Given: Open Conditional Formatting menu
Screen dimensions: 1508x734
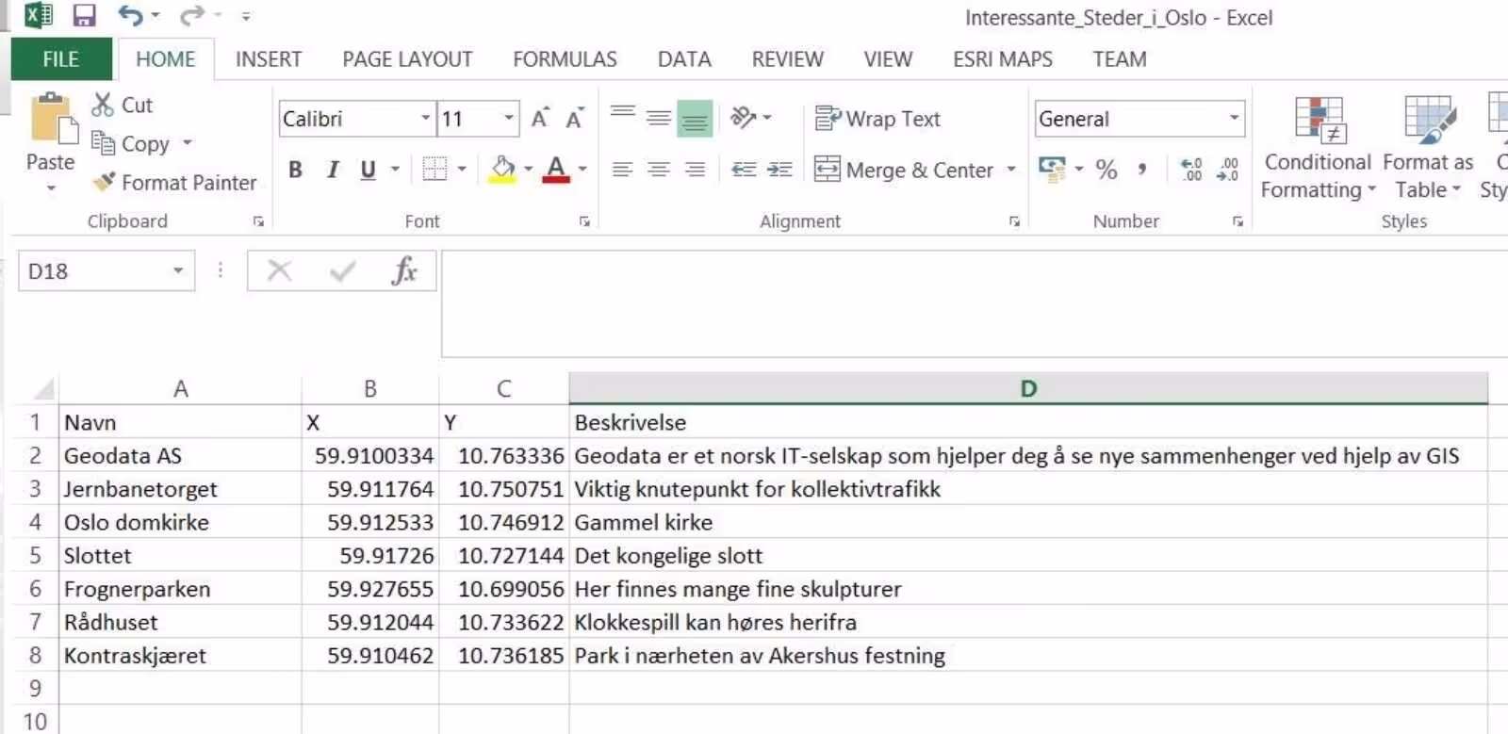Looking at the screenshot, I should click(x=1318, y=148).
